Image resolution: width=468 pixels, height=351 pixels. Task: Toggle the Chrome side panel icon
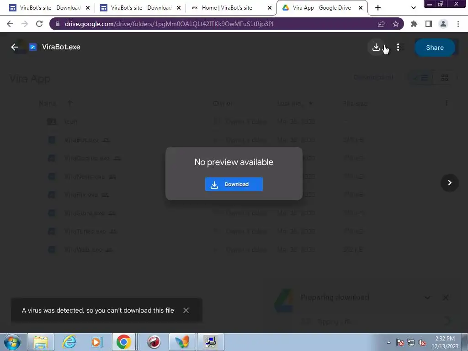point(429,24)
